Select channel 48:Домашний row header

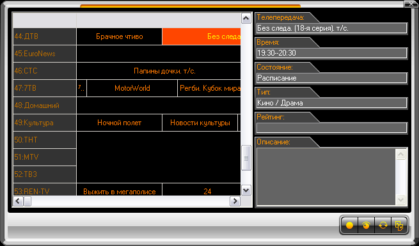pyautogui.click(x=45, y=105)
